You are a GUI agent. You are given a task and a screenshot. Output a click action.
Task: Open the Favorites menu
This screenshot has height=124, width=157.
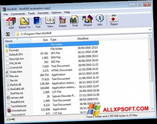pyautogui.click(x=43, y=13)
